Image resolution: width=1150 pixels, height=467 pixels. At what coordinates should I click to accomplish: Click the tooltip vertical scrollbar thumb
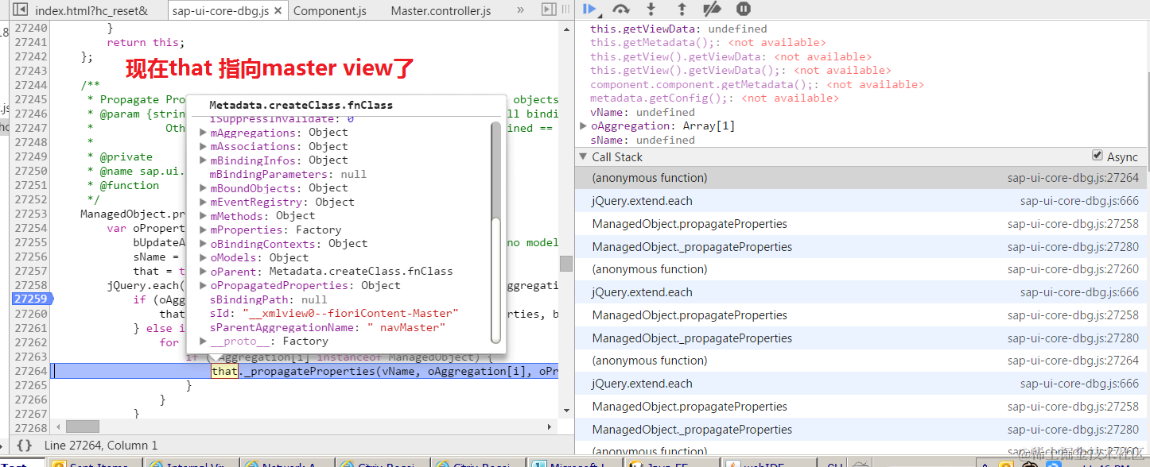point(496,282)
